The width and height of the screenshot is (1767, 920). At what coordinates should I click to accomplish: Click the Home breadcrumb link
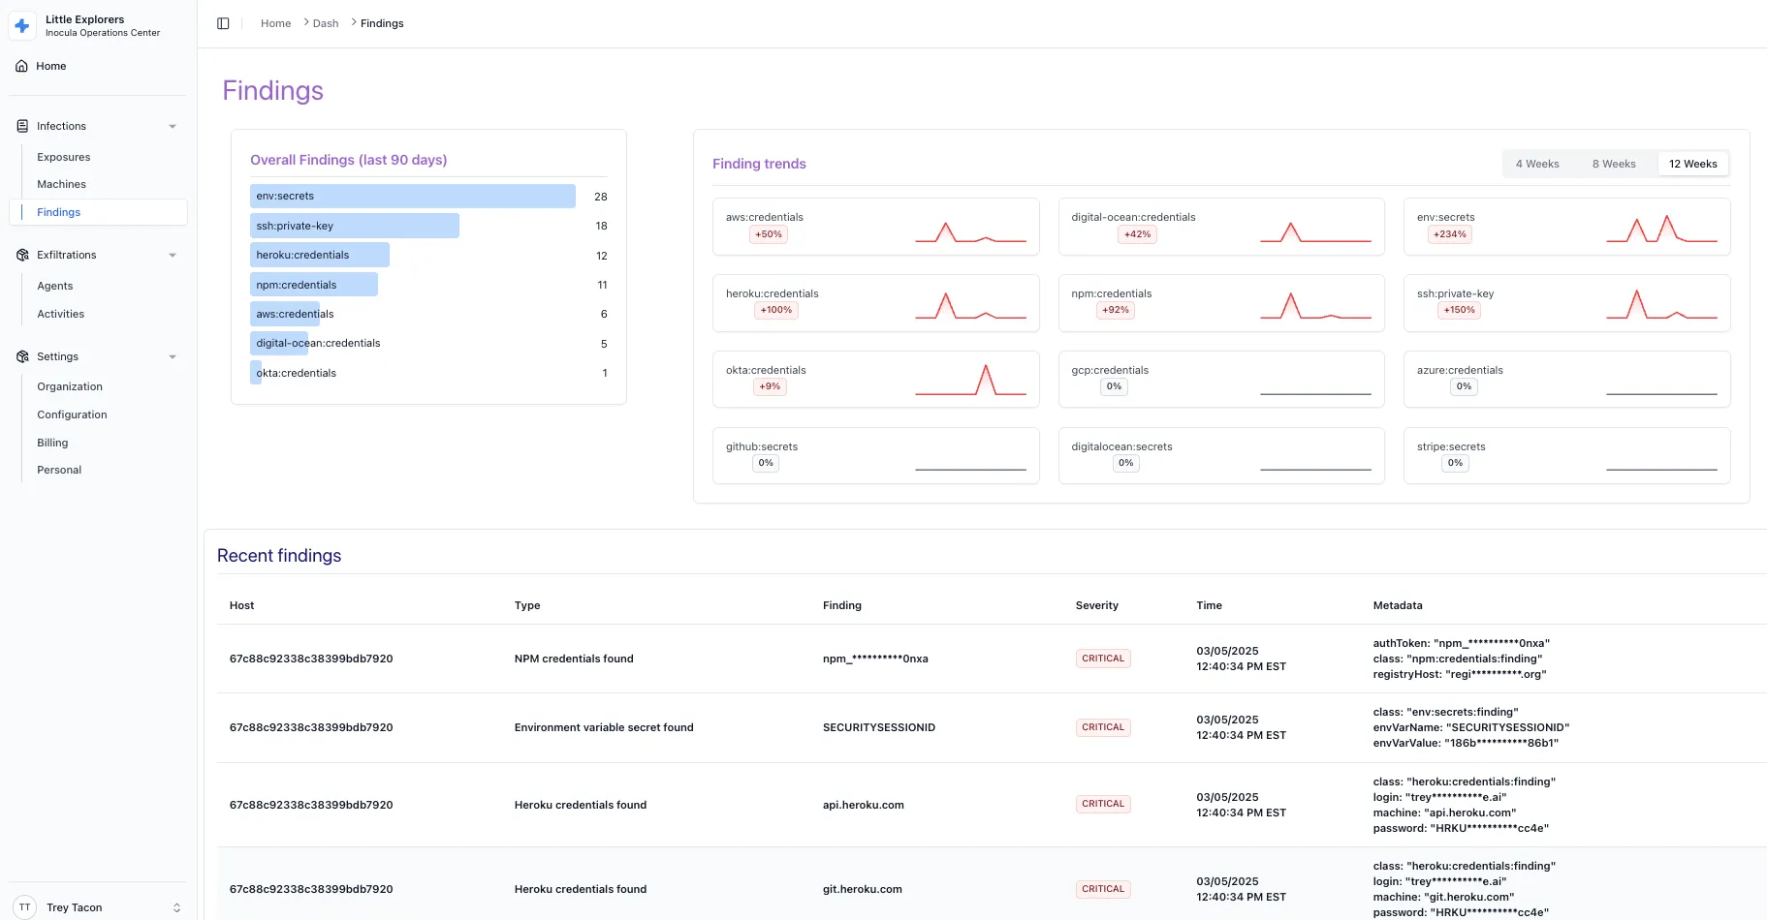pos(275,23)
